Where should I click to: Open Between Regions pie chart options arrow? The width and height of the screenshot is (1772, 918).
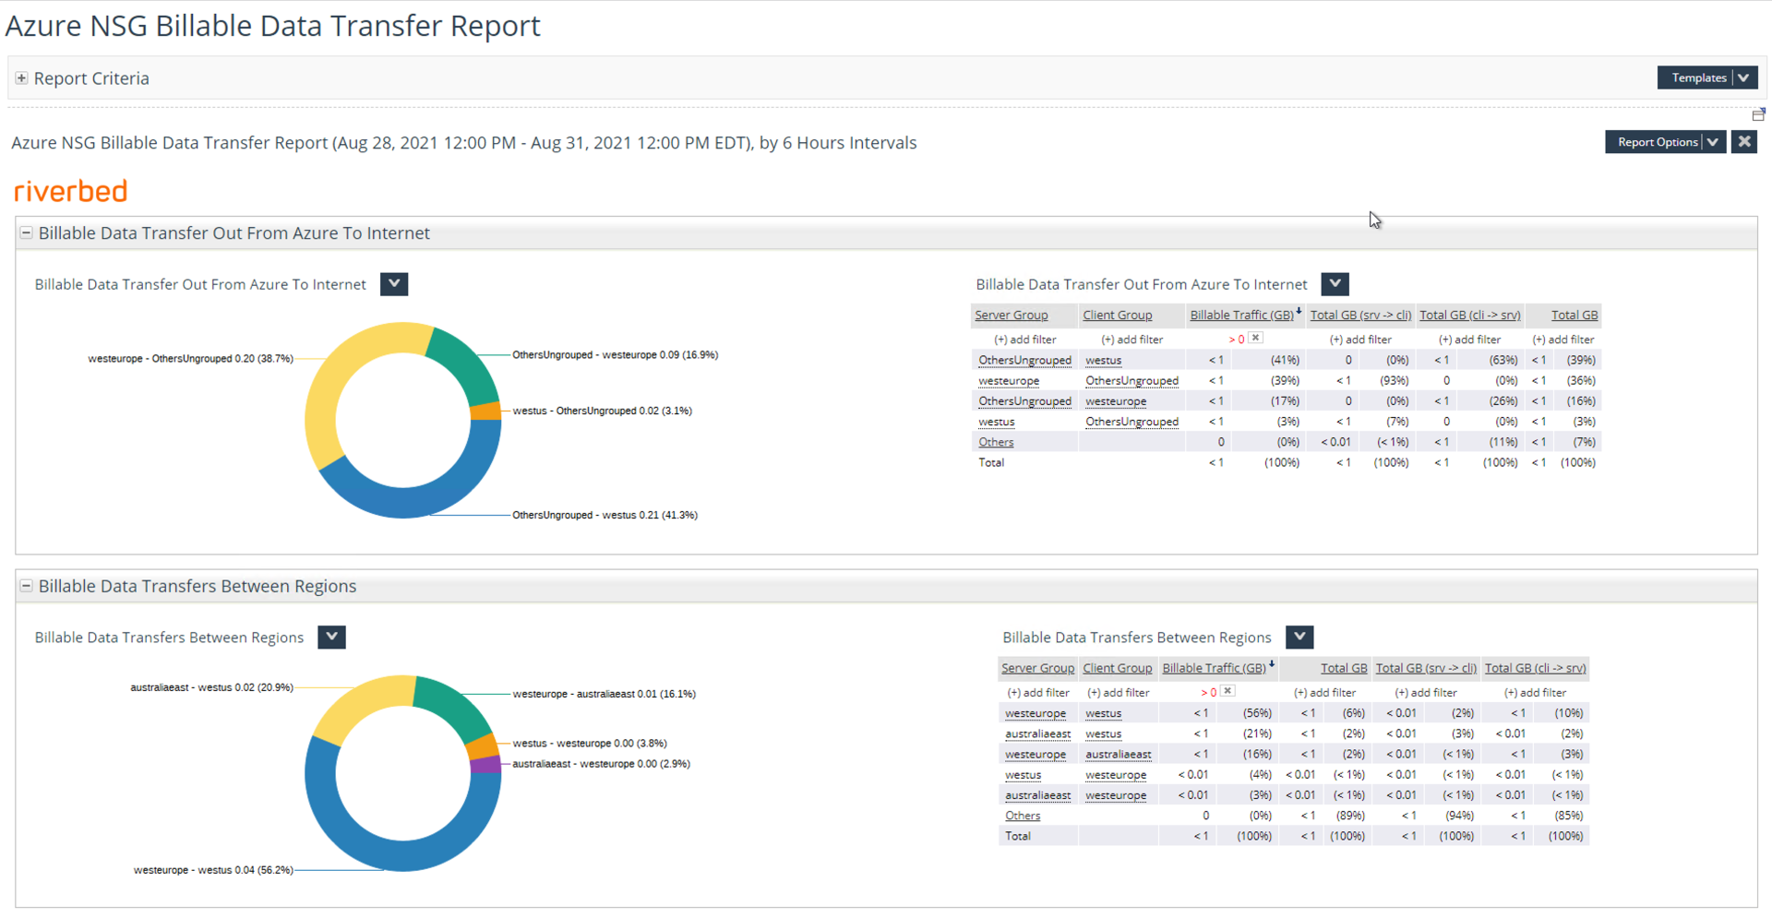pos(331,638)
